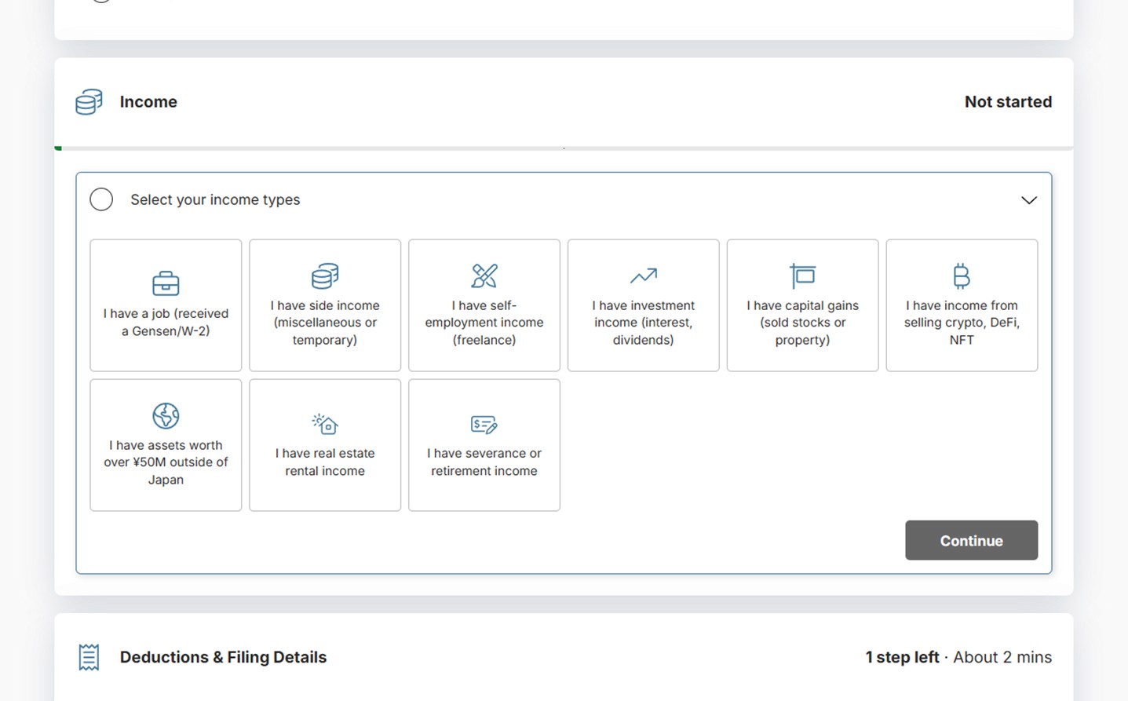Click the pencil-ruler self-employment icon
The height and width of the screenshot is (701, 1128).
point(484,276)
